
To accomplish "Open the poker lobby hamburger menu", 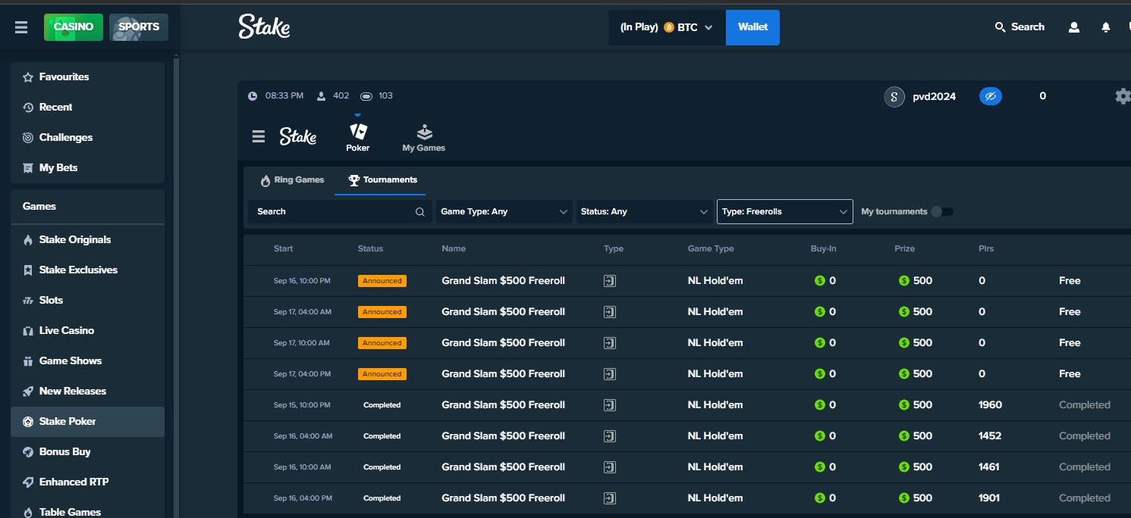I will coord(259,136).
